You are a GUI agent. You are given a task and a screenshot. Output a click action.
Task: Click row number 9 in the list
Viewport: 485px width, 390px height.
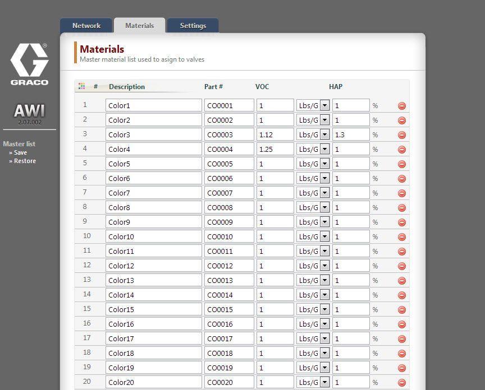coord(85,221)
